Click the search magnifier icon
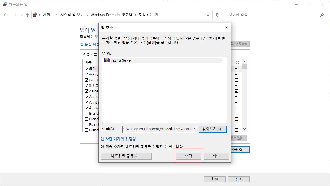Image resolution: width=330 pixels, height=186 pixels. [x=322, y=15]
